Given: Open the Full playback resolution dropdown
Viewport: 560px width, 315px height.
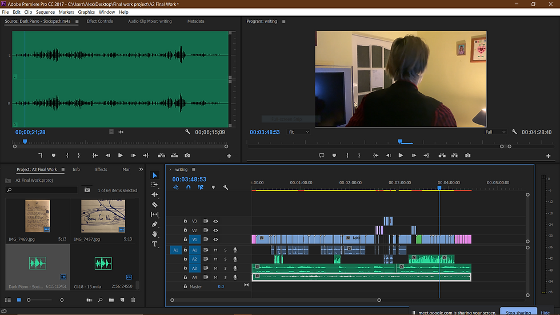Looking at the screenshot, I should click(495, 132).
